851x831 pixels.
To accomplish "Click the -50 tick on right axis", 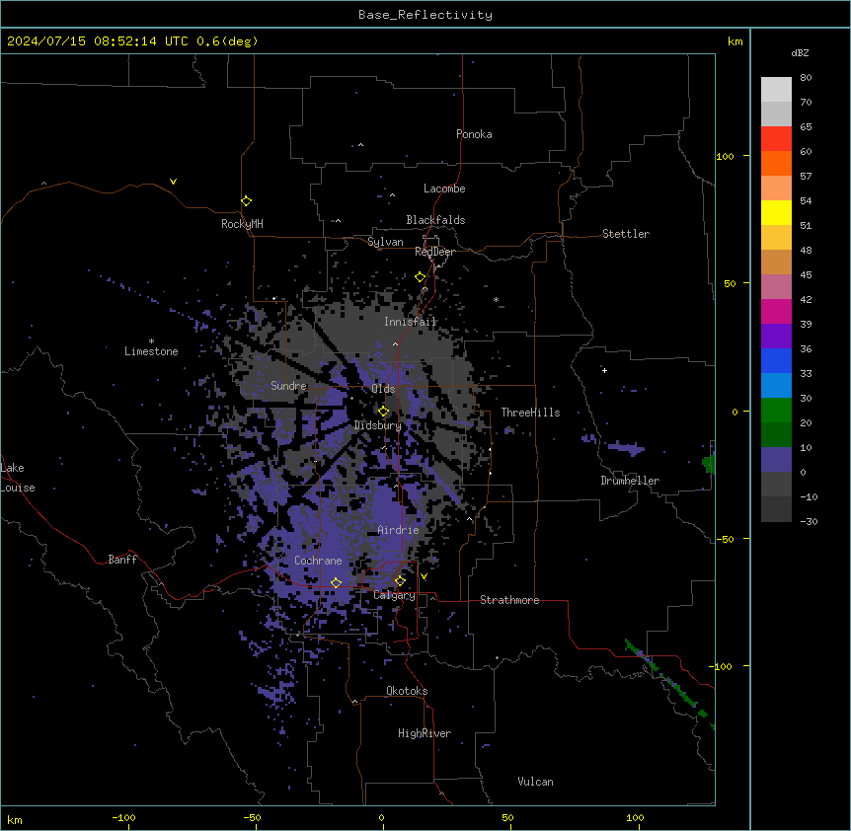I will pyautogui.click(x=725, y=539).
